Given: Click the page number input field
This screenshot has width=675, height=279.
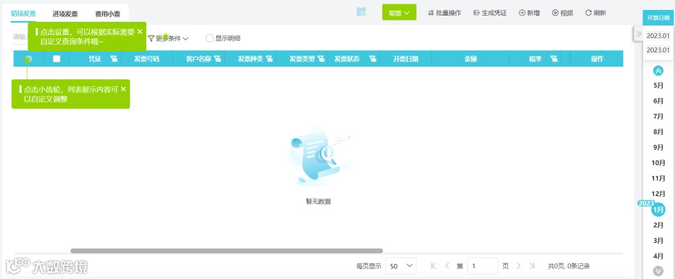Looking at the screenshot, I should pyautogui.click(x=482, y=266).
